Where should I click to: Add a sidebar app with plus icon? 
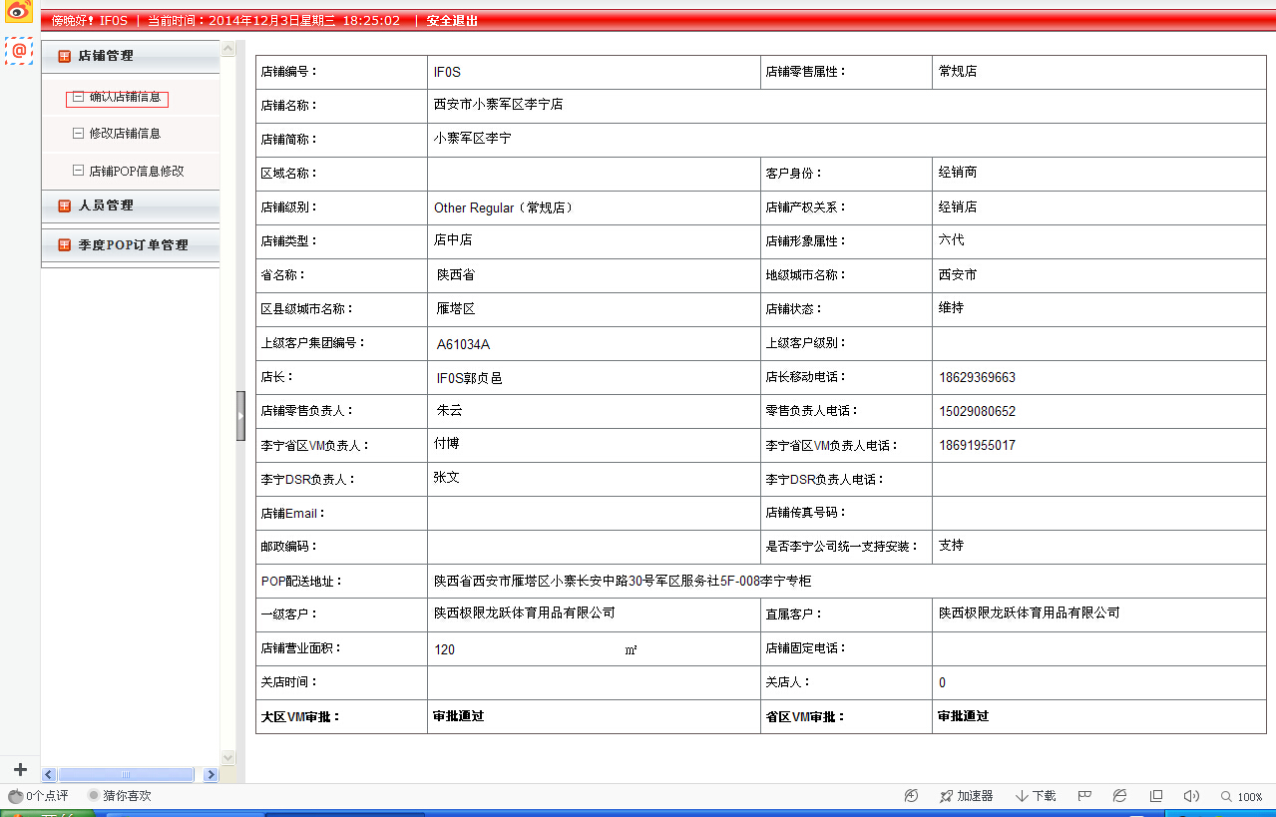coord(20,769)
